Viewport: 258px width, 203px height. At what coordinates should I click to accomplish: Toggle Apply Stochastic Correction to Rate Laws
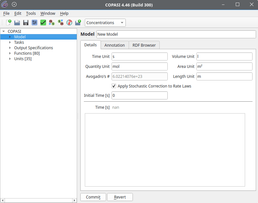(x=114, y=86)
